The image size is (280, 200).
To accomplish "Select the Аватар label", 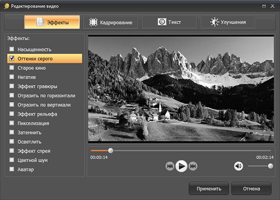I will 25,169.
